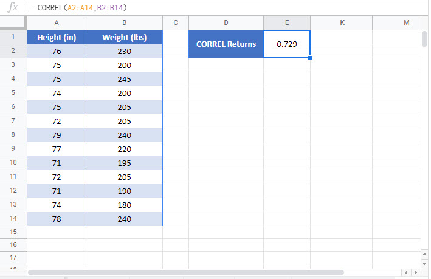Select height cell 75 in row 4
This screenshot has width=431, height=279.
57,79
